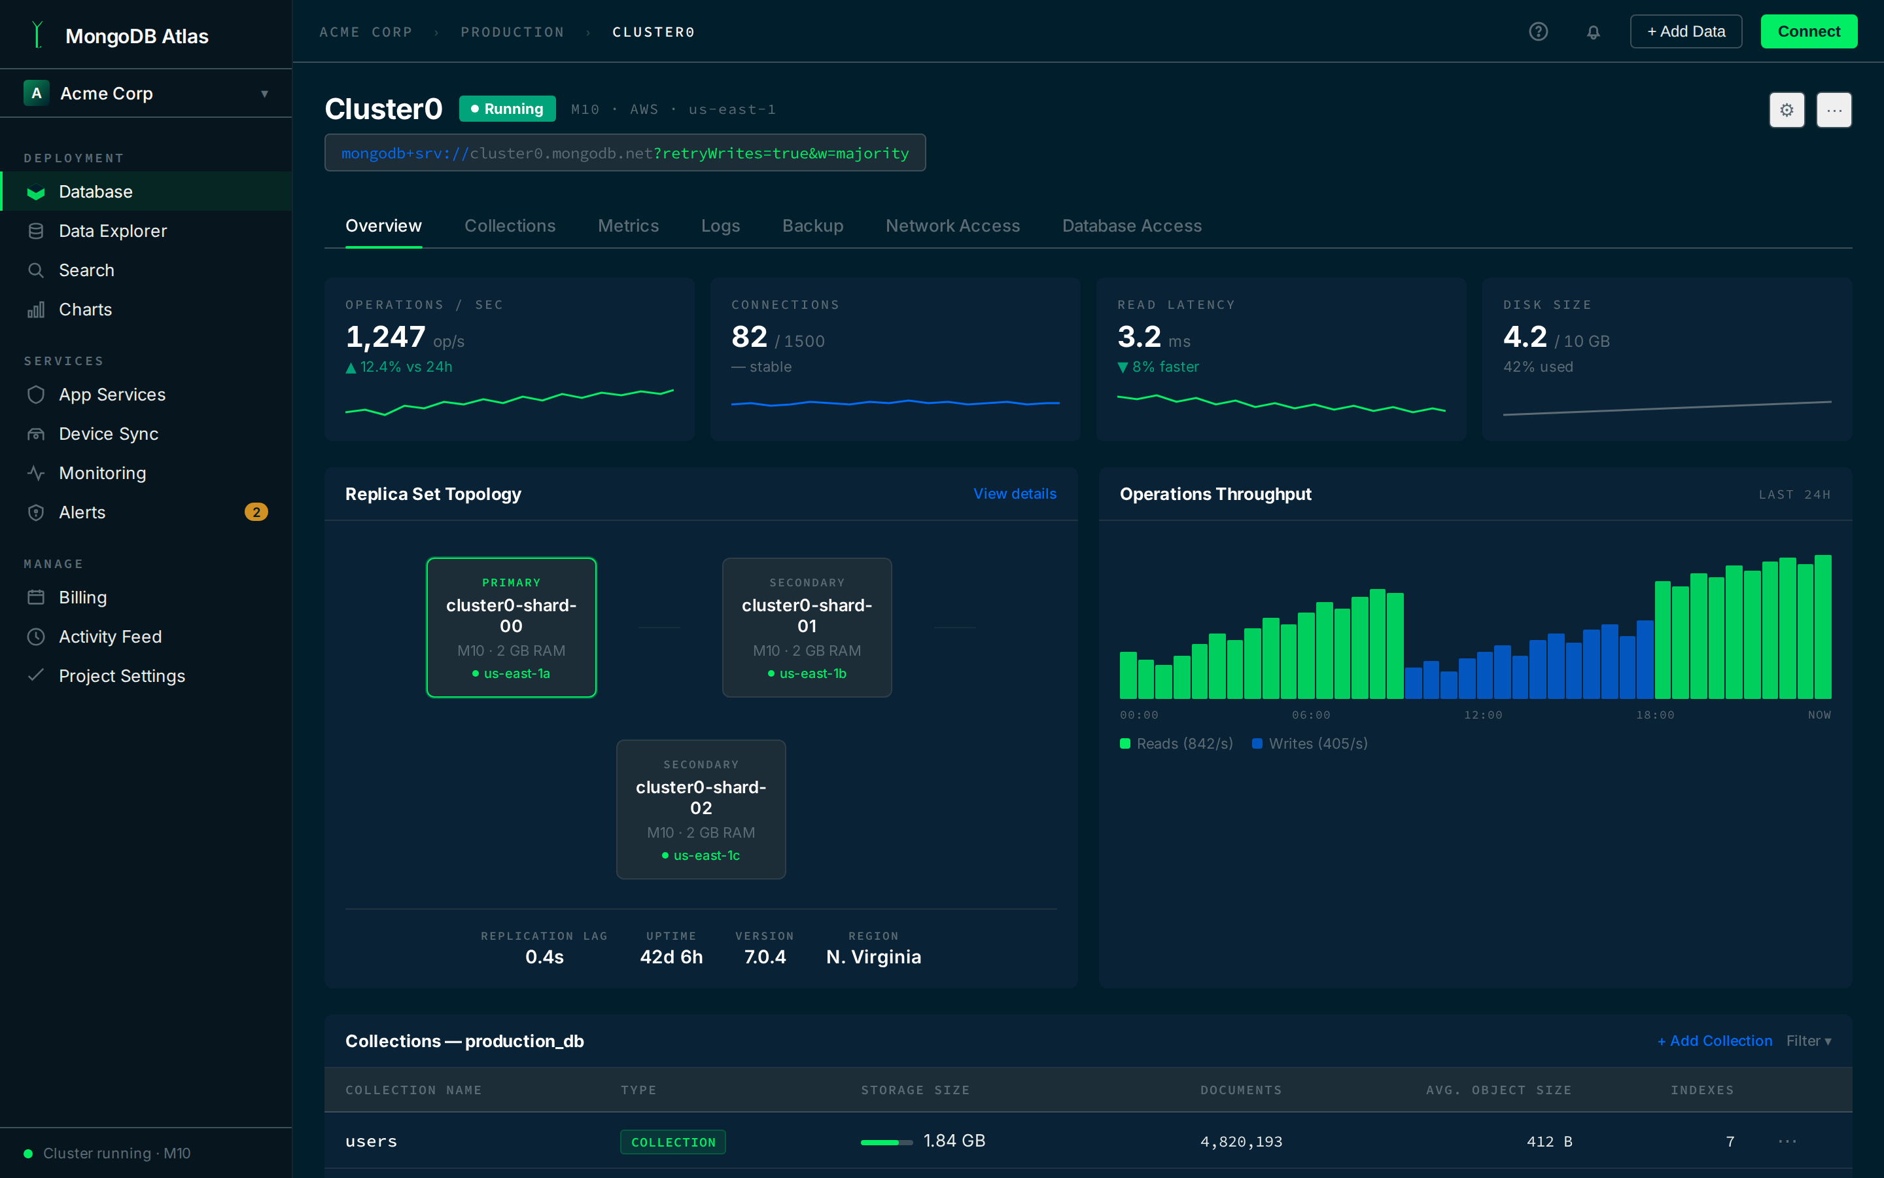1884x1178 pixels.
Task: Click the + Add Collection link
Action: coord(1715,1041)
